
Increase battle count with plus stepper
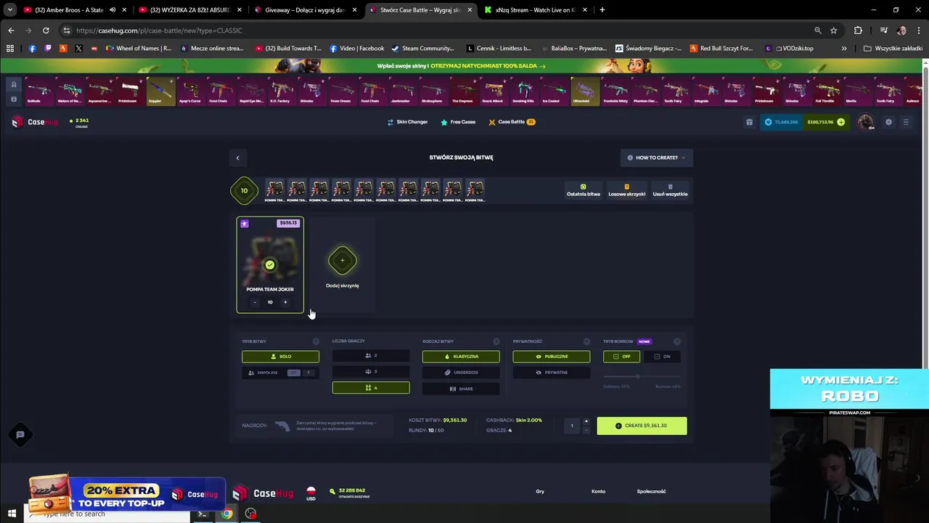coord(586,421)
